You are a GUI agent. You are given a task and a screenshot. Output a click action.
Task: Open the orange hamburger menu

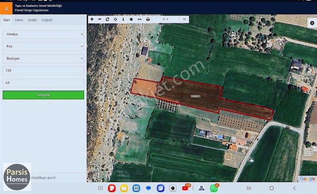coord(6,8)
